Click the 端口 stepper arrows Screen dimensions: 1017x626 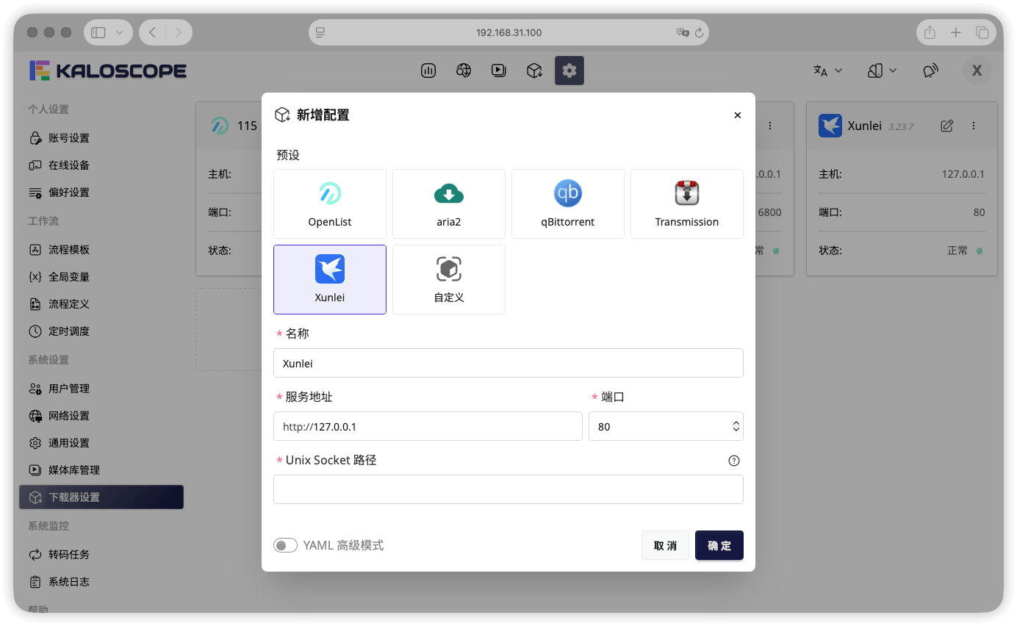[x=736, y=426]
